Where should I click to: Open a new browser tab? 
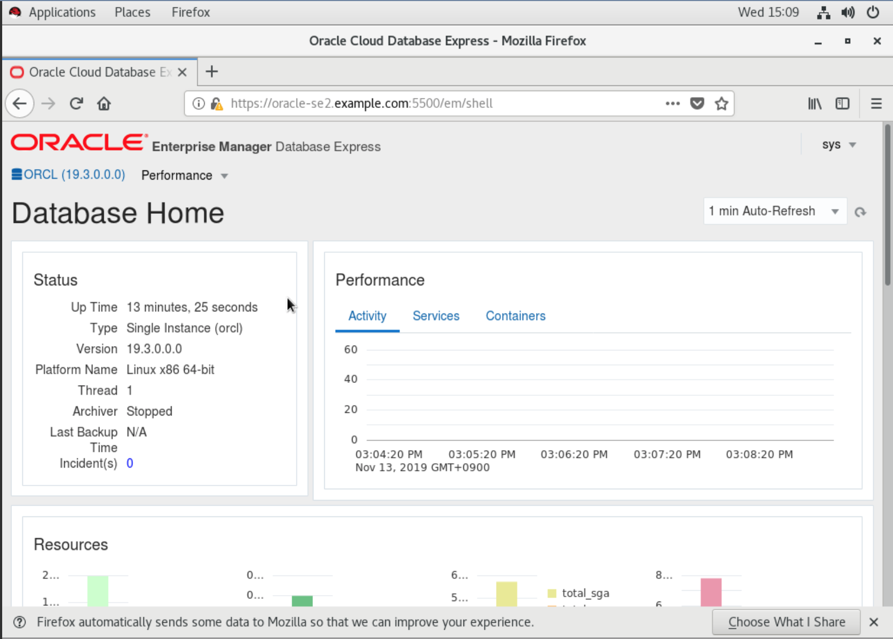(x=212, y=72)
